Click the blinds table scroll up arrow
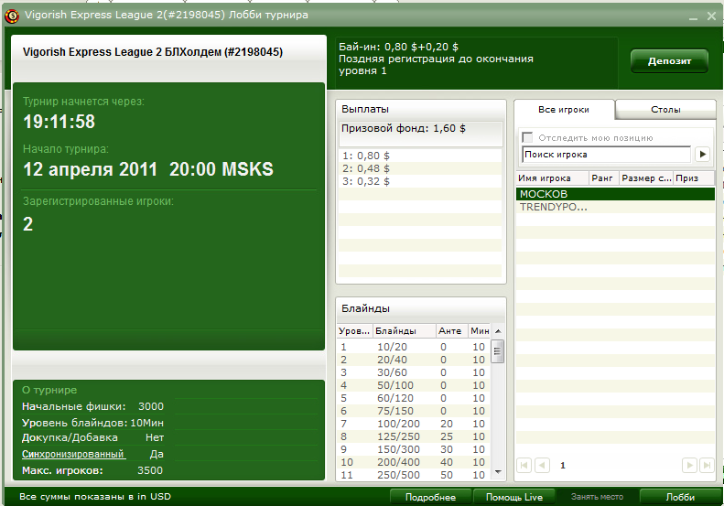This screenshot has height=506, width=724. [x=498, y=331]
